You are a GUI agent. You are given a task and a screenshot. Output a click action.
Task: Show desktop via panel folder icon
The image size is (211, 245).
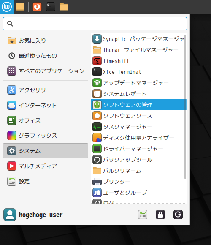pyautogui.click(x=20, y=7)
